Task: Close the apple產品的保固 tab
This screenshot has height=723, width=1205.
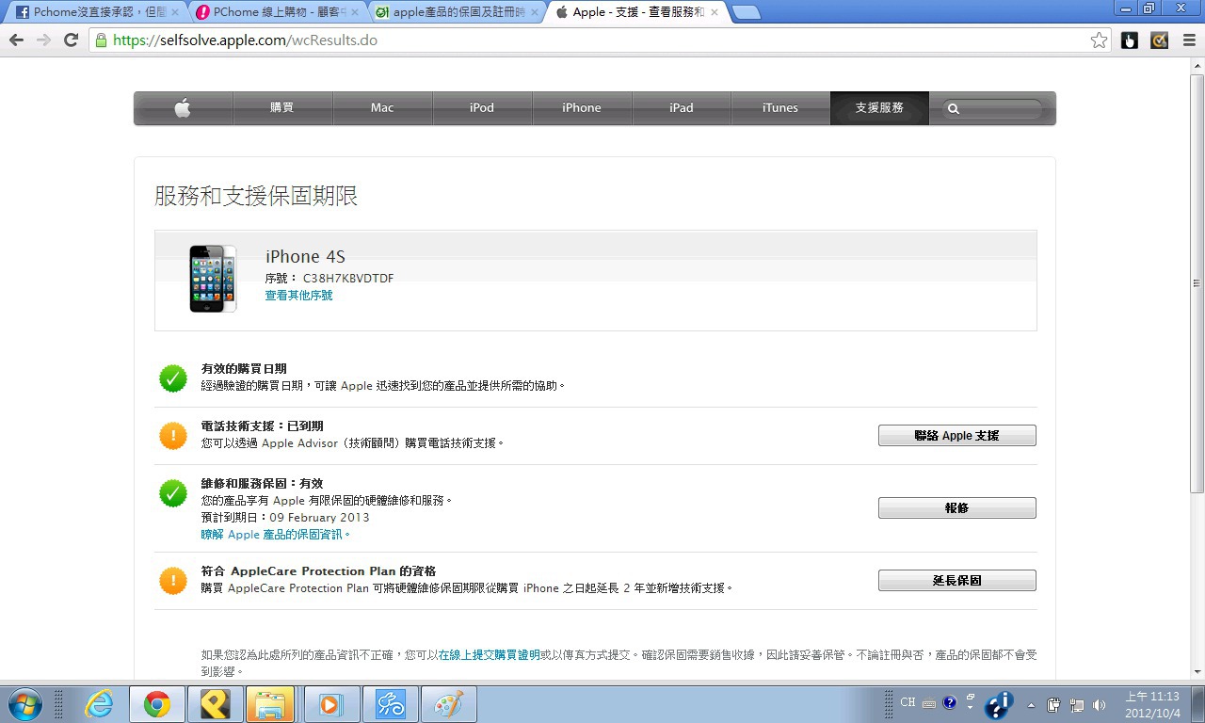Action: pyautogui.click(x=533, y=13)
